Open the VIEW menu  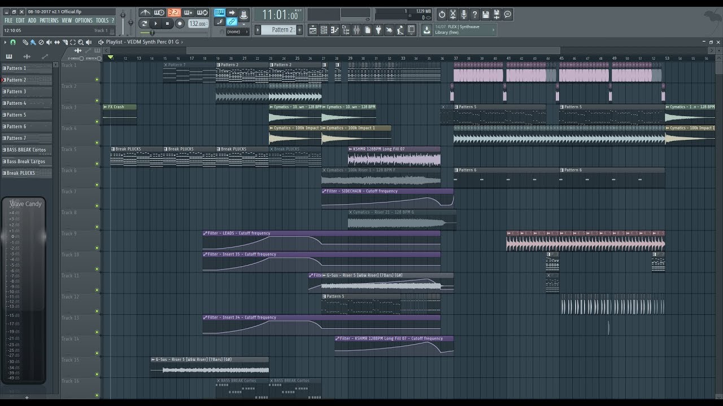[67, 20]
